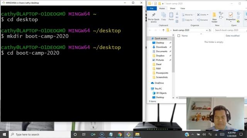This screenshot has width=247, height=138.
Task: Click Git Bash icon on taskbar
Action: [x=129, y=135]
